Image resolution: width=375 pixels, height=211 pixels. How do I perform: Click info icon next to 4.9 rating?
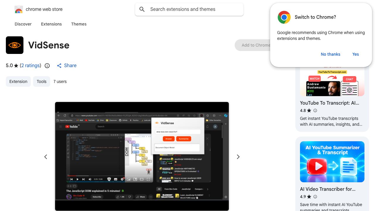315,197
